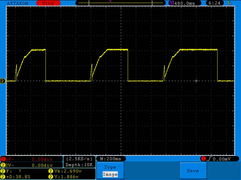Click the trigger marker on memory bar

[x=110, y=1]
